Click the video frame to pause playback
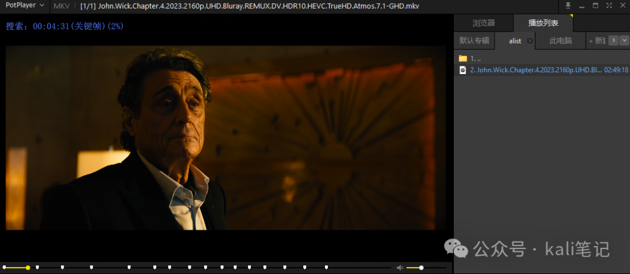 point(226,138)
